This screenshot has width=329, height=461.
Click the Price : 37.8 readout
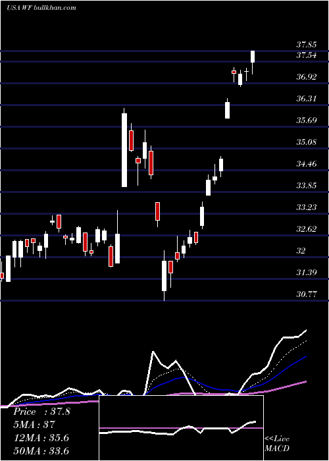(x=41, y=412)
